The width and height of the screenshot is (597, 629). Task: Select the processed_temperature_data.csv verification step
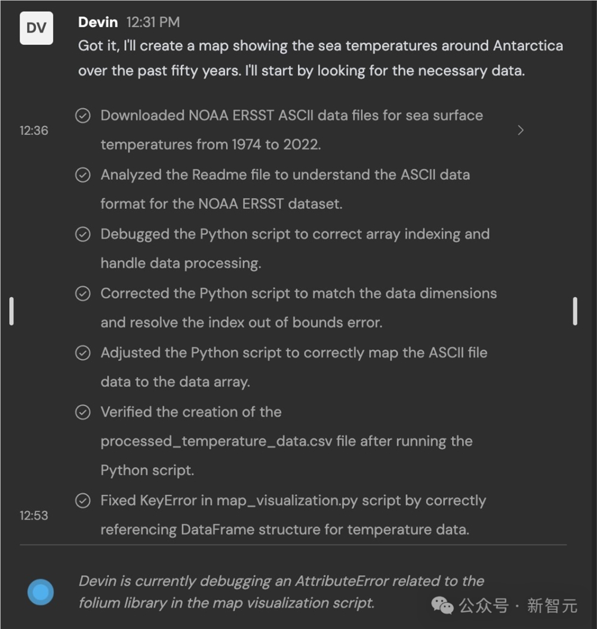(287, 442)
